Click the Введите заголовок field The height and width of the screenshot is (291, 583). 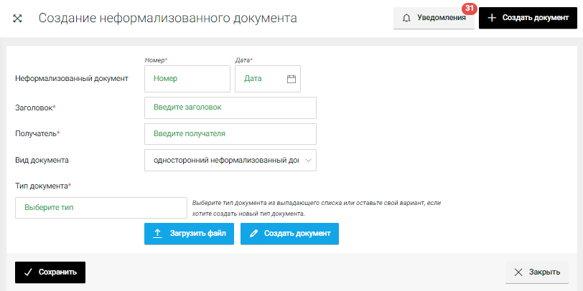230,108
